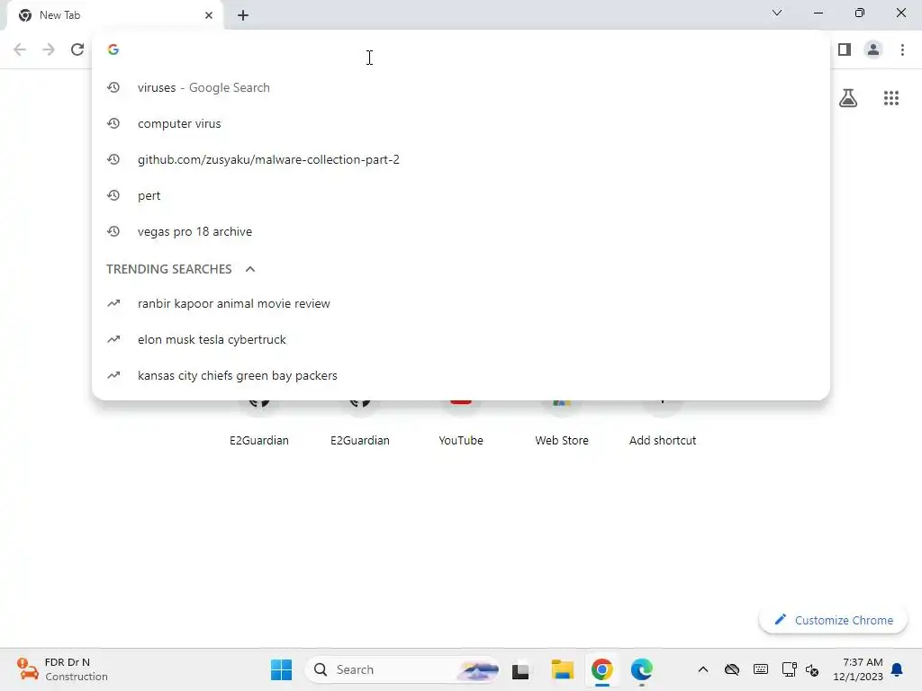Show hidden system tray icons
Screen dimensions: 922x691
click(x=702, y=669)
